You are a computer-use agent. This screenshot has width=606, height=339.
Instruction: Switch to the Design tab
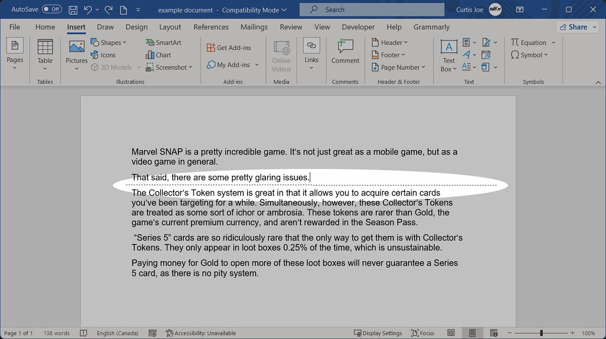(136, 27)
